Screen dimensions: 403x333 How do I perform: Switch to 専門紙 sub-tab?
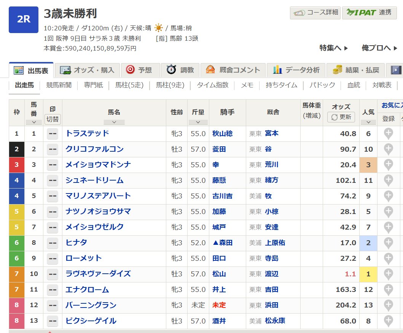point(93,85)
